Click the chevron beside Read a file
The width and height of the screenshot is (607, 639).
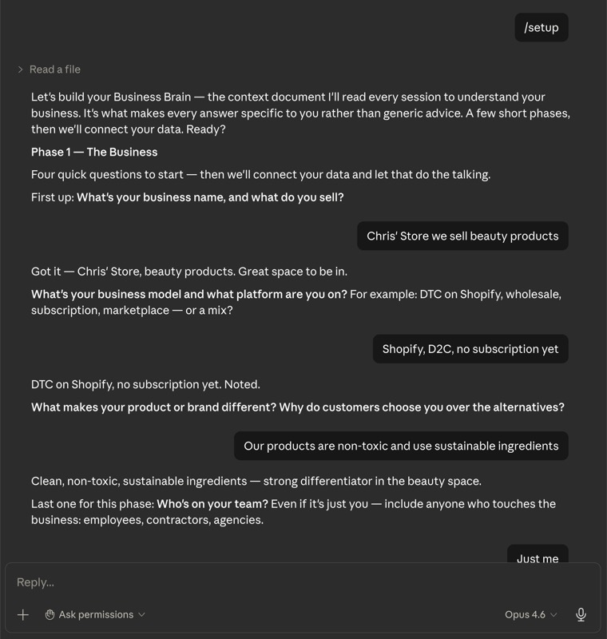(x=19, y=69)
